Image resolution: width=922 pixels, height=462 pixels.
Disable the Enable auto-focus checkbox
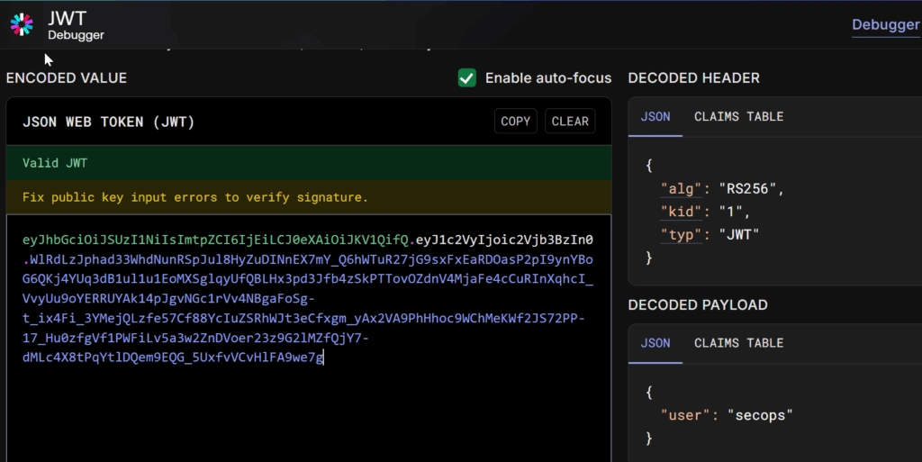click(x=467, y=78)
